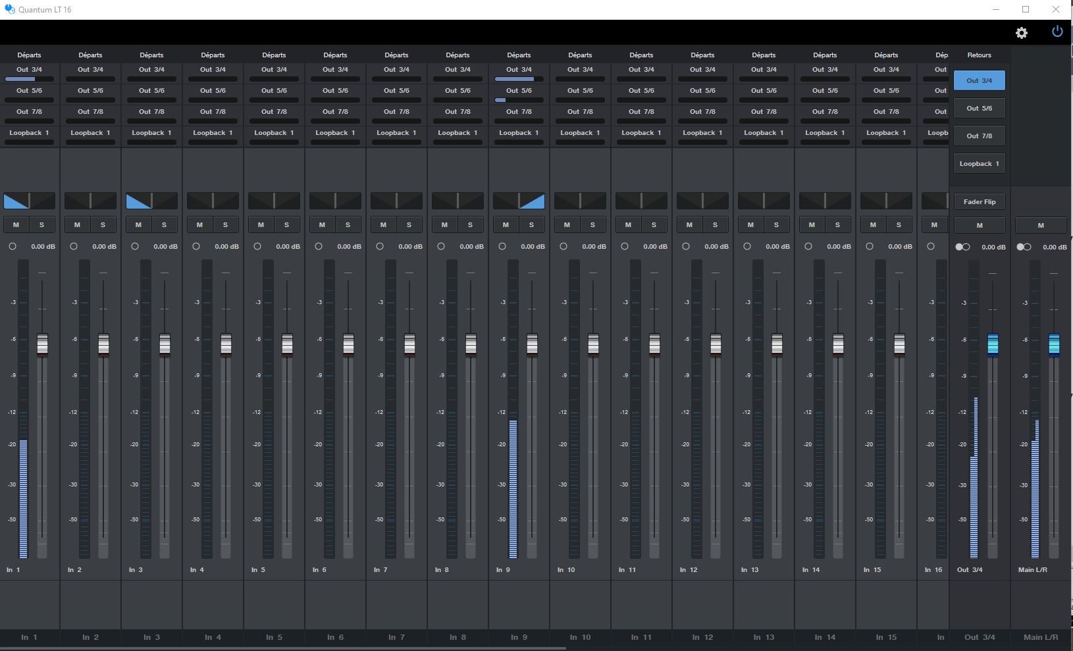This screenshot has height=651, width=1073.
Task: Click the Fader Flip button
Action: point(979,201)
